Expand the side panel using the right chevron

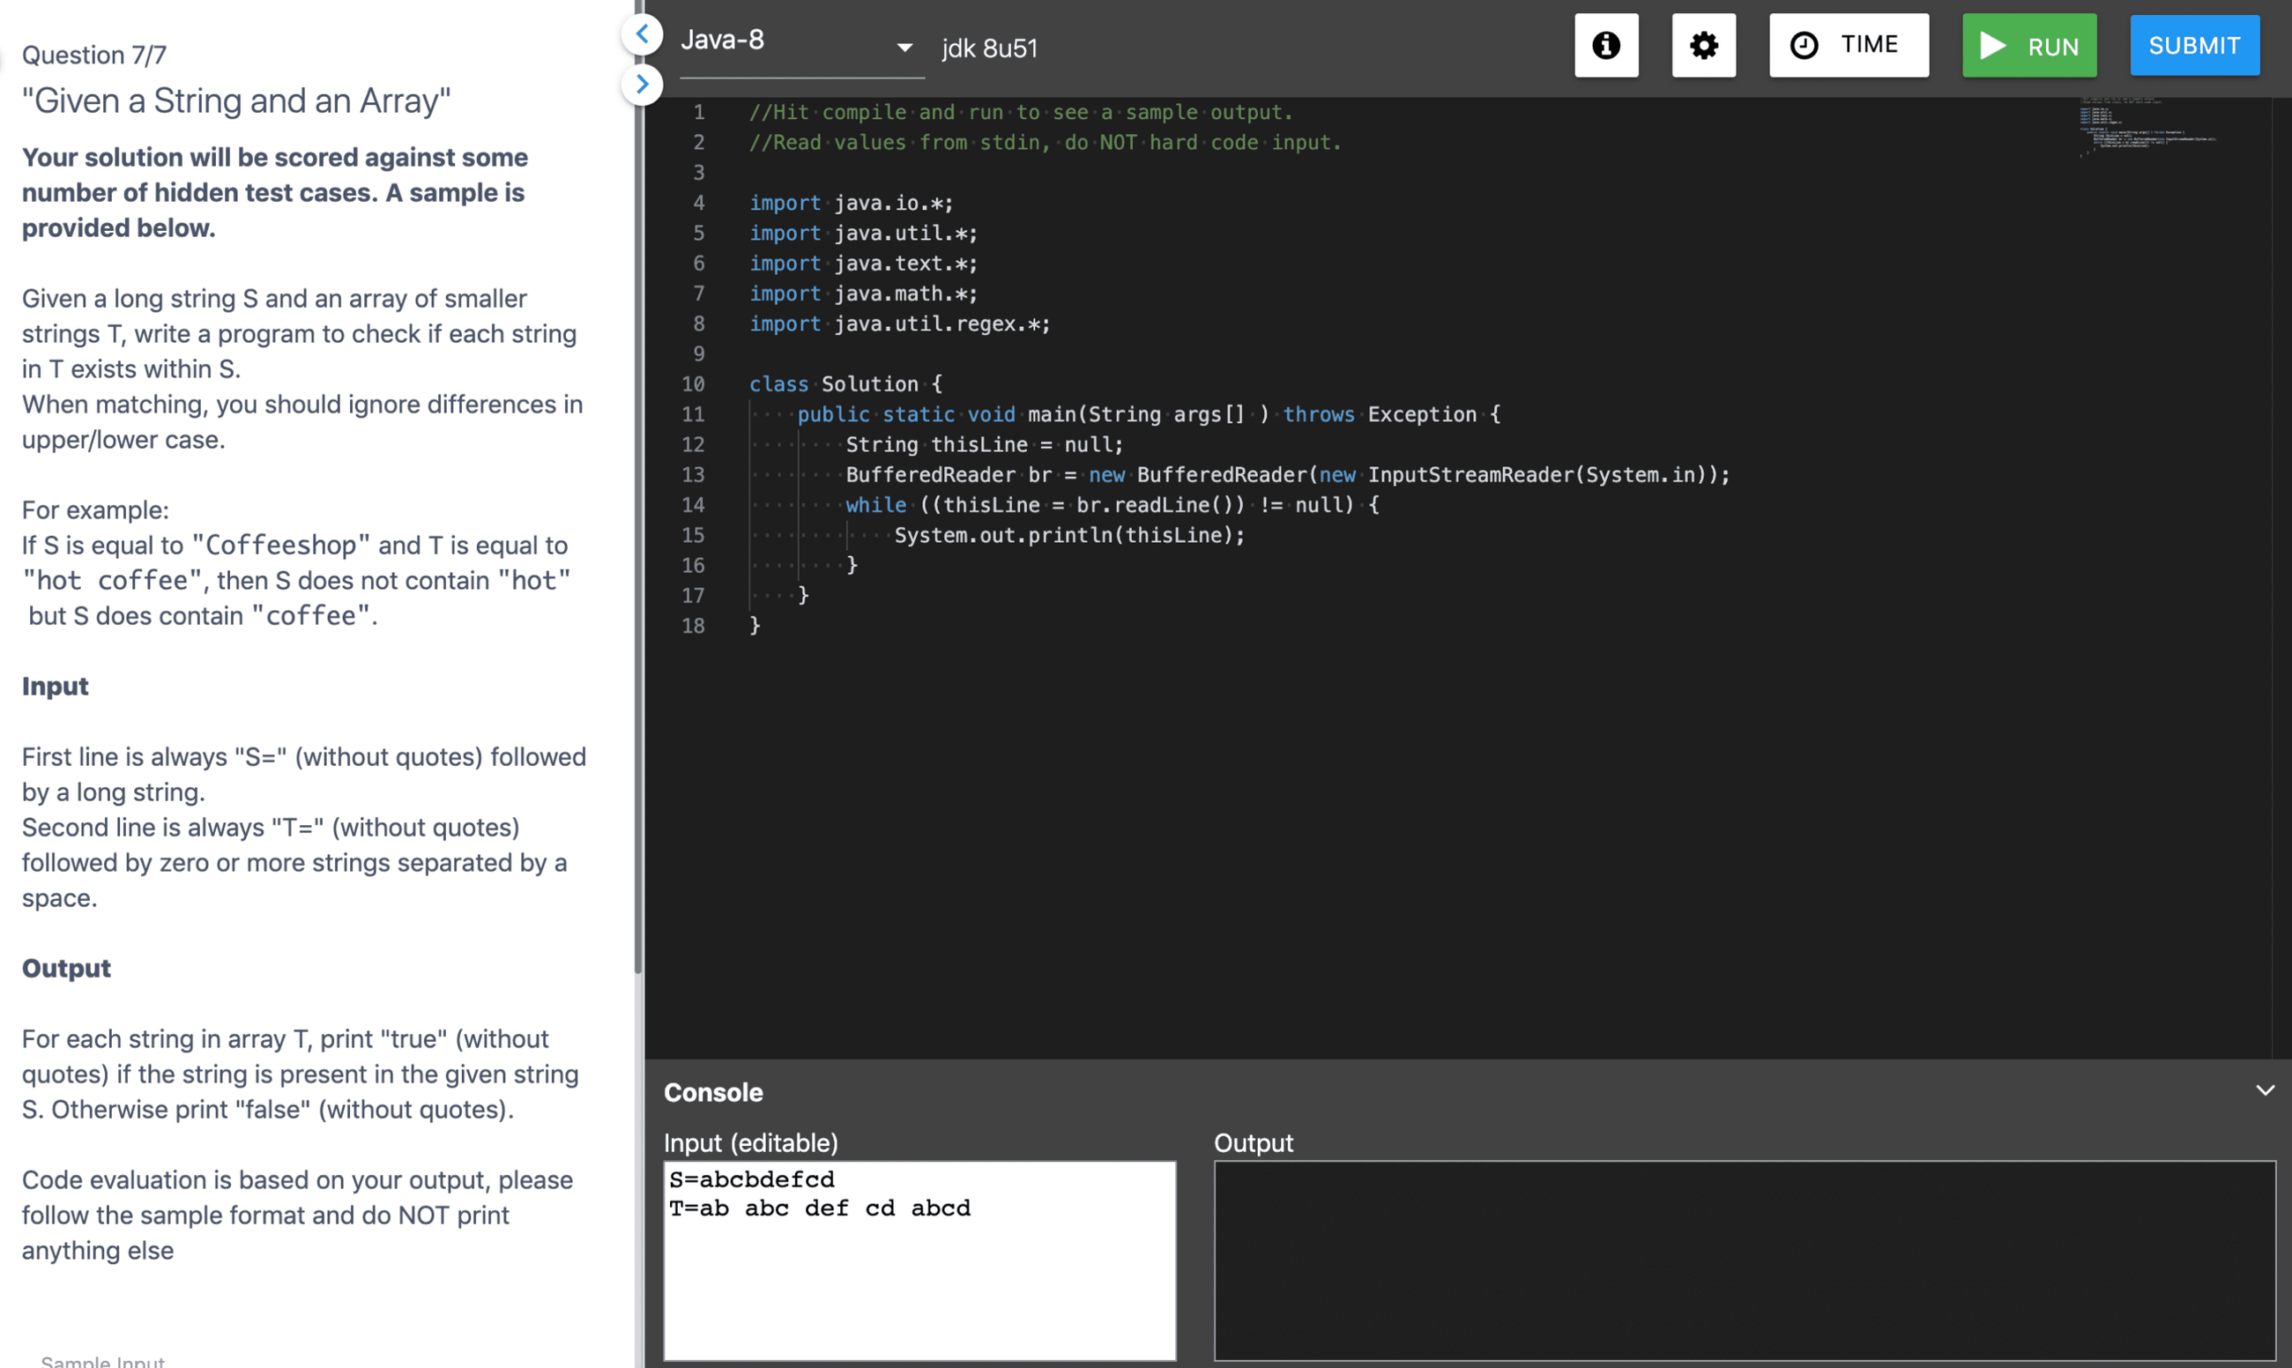pos(643,84)
